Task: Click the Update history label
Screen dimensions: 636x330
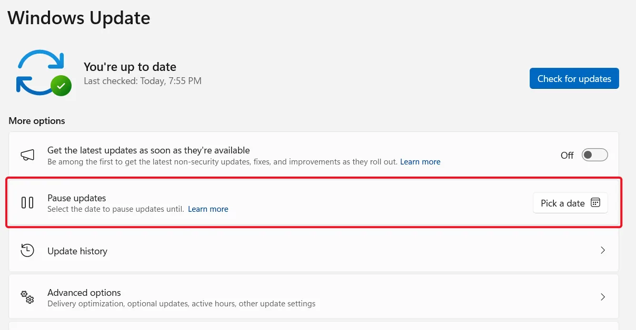Action: (77, 251)
